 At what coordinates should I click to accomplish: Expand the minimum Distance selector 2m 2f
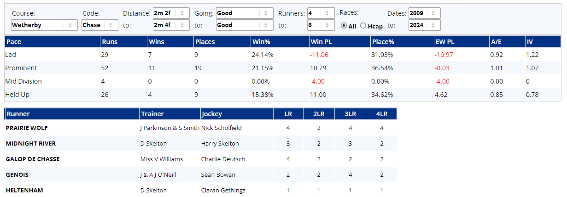[171, 13]
